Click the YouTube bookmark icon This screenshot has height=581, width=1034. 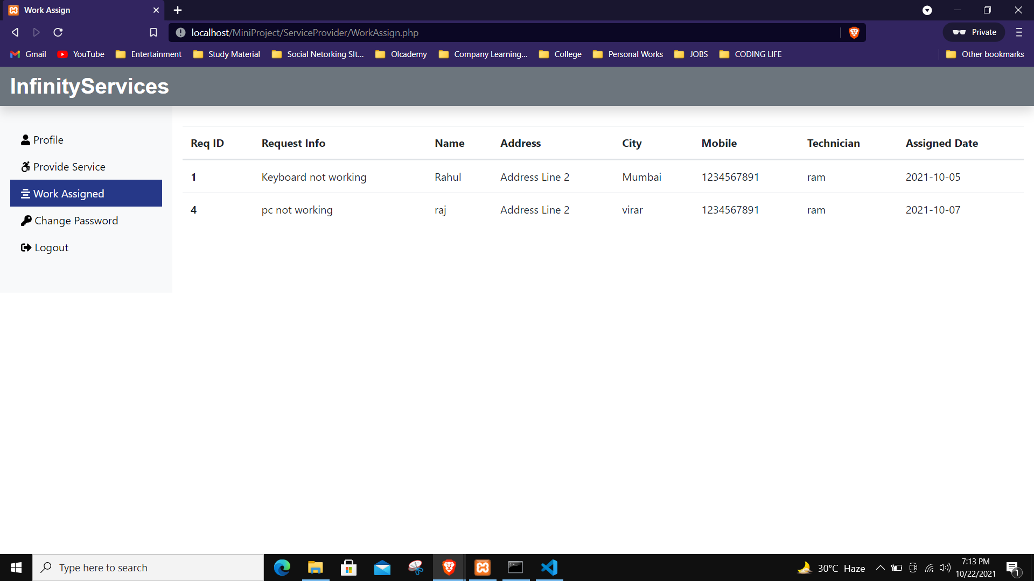[62, 54]
